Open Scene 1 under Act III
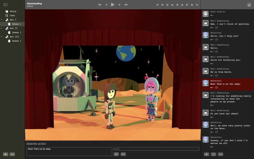Screen dimensions: 254x159 click(x=12, y=41)
